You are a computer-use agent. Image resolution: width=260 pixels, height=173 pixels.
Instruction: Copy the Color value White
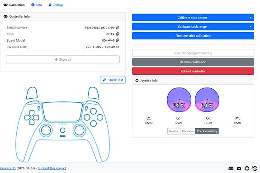click(x=118, y=34)
